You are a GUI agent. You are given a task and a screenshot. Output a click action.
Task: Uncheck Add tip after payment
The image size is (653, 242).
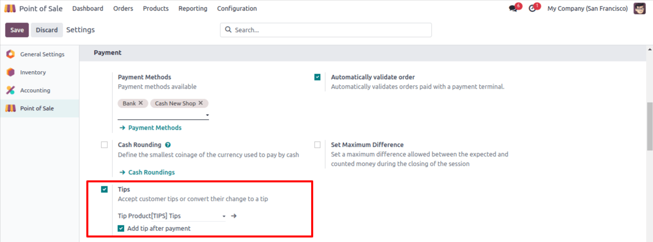[121, 228]
